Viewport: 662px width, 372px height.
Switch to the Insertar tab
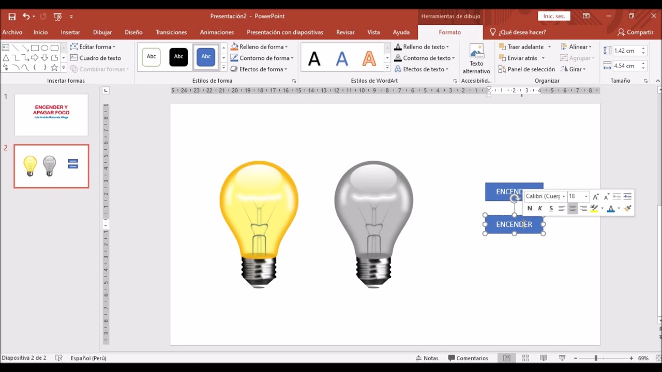pos(70,32)
